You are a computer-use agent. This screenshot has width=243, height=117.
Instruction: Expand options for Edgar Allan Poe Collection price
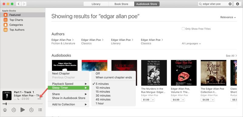coord(213,100)
